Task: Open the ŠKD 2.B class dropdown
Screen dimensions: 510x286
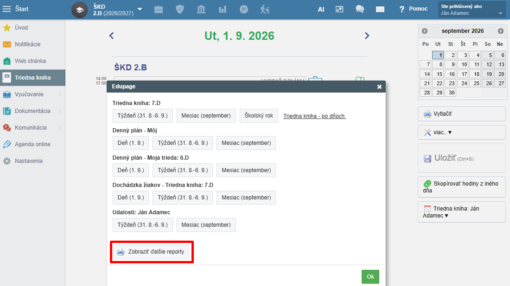Action: (140, 9)
